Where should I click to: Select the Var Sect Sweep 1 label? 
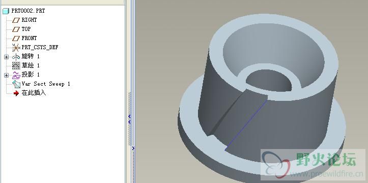point(46,84)
